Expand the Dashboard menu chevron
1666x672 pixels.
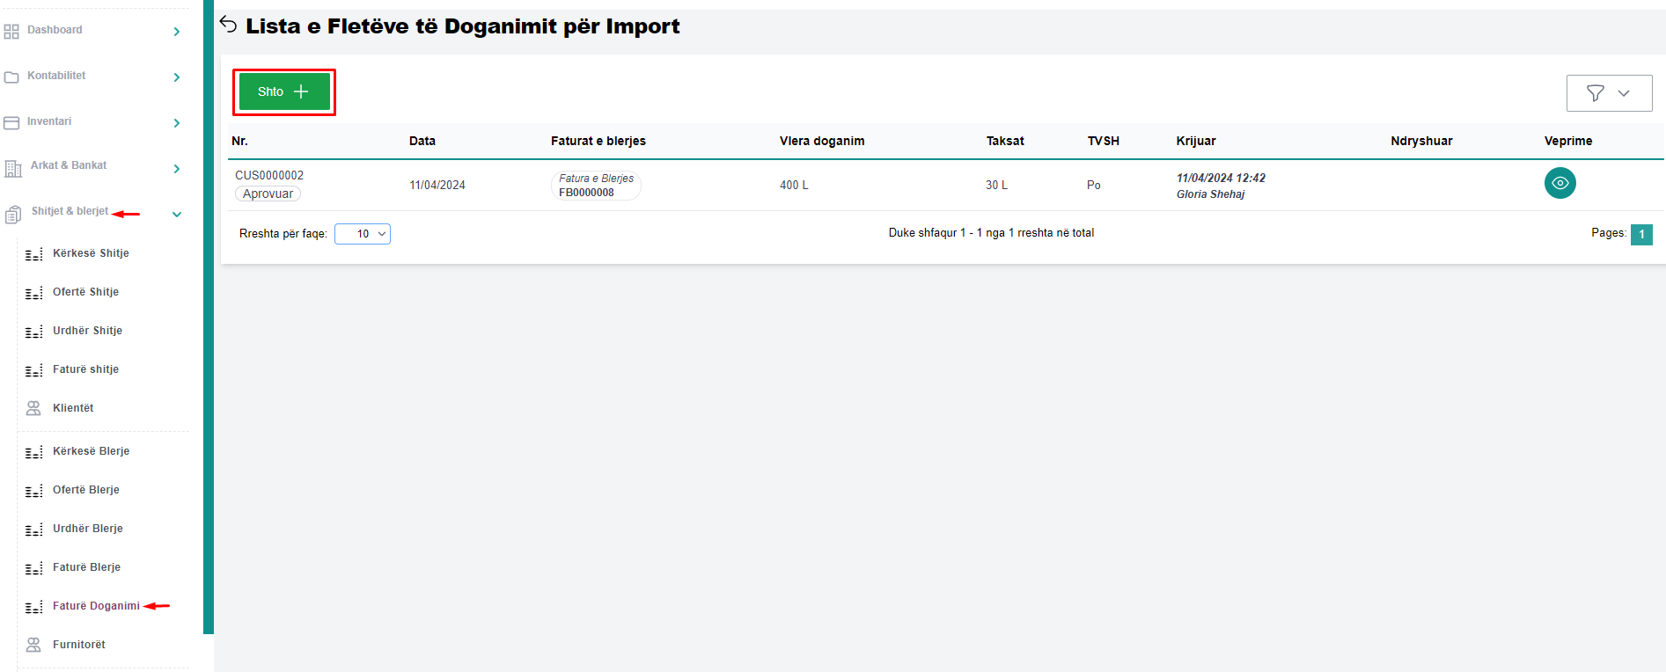coord(177,32)
